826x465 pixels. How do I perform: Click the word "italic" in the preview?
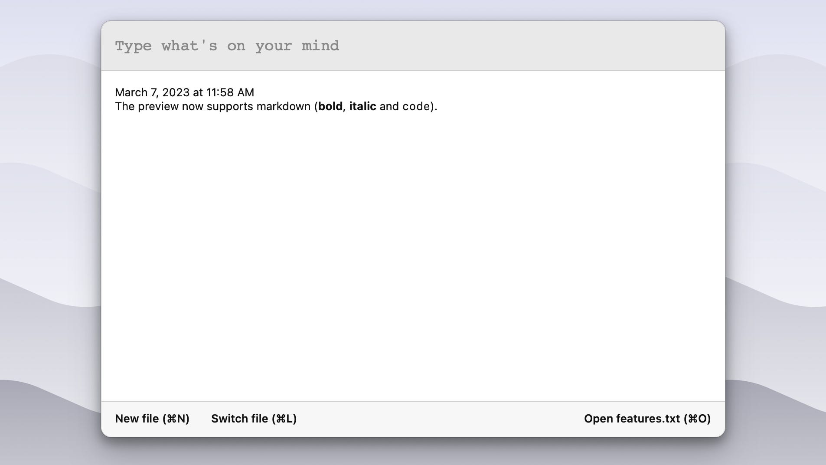362,107
